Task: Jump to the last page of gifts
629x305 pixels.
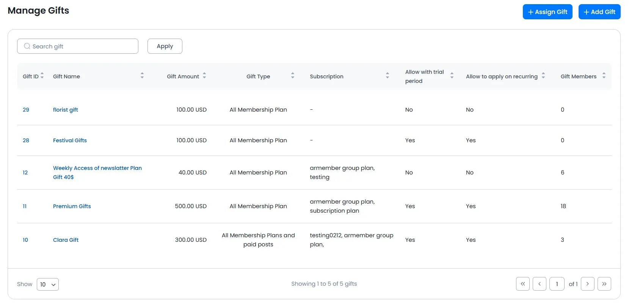Action: pyautogui.click(x=604, y=284)
